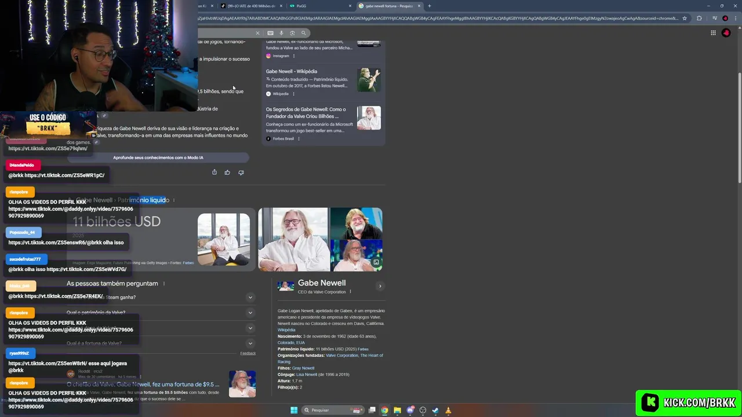
Task: Open more options for Instagram source
Action: 294,56
